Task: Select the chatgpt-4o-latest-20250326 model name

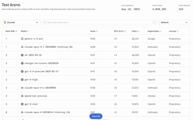Action: click(x=42, y=63)
